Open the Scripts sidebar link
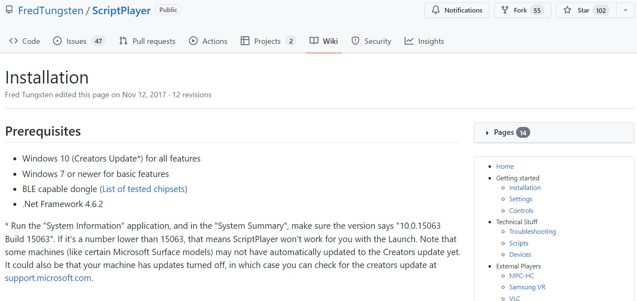 click(519, 243)
